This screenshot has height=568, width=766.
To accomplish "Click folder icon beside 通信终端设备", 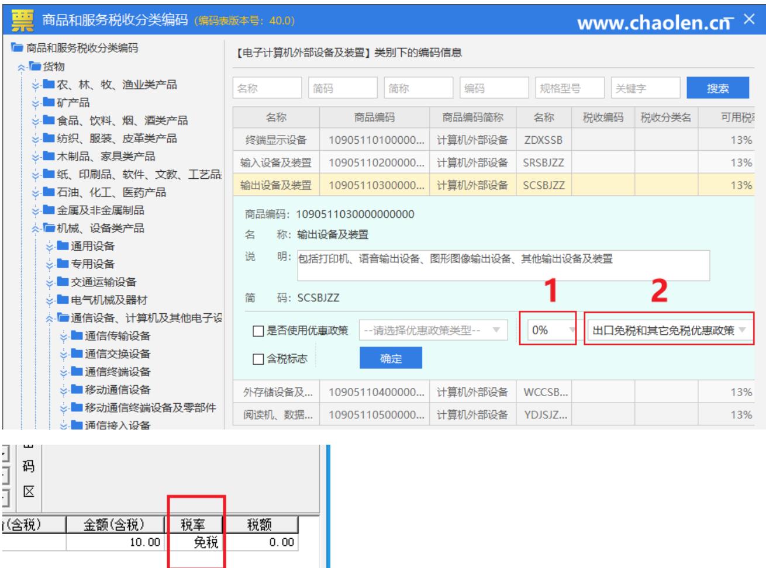I will click(77, 372).
